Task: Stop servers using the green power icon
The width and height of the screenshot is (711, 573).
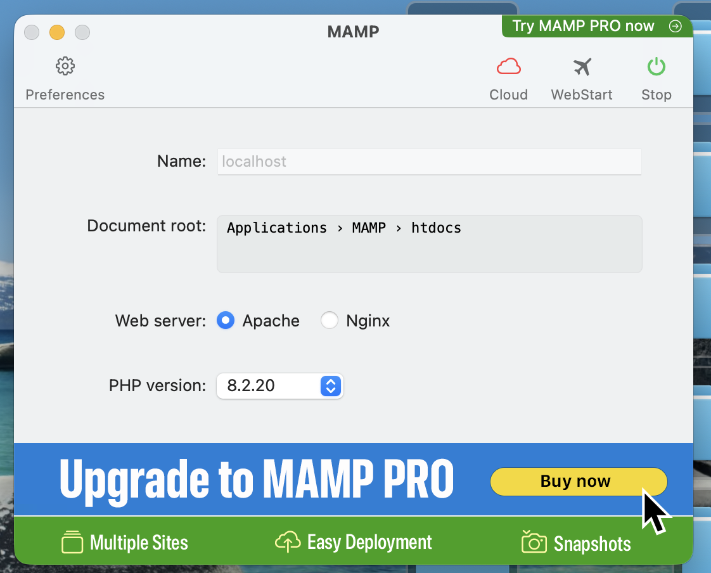Action: (x=656, y=67)
